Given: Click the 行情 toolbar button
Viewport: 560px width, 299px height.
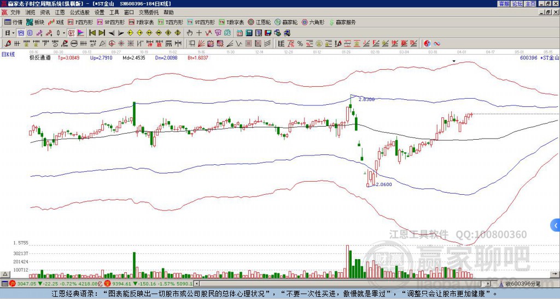Looking at the screenshot, I should (14, 22).
